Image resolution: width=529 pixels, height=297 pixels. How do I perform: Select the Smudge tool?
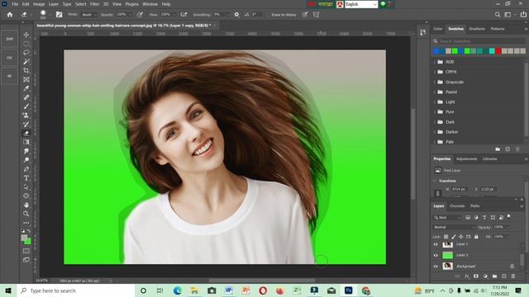pyautogui.click(x=26, y=151)
